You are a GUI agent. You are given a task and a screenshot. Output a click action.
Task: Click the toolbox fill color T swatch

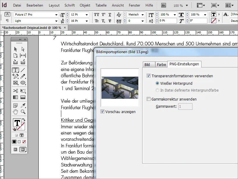coord(17,123)
